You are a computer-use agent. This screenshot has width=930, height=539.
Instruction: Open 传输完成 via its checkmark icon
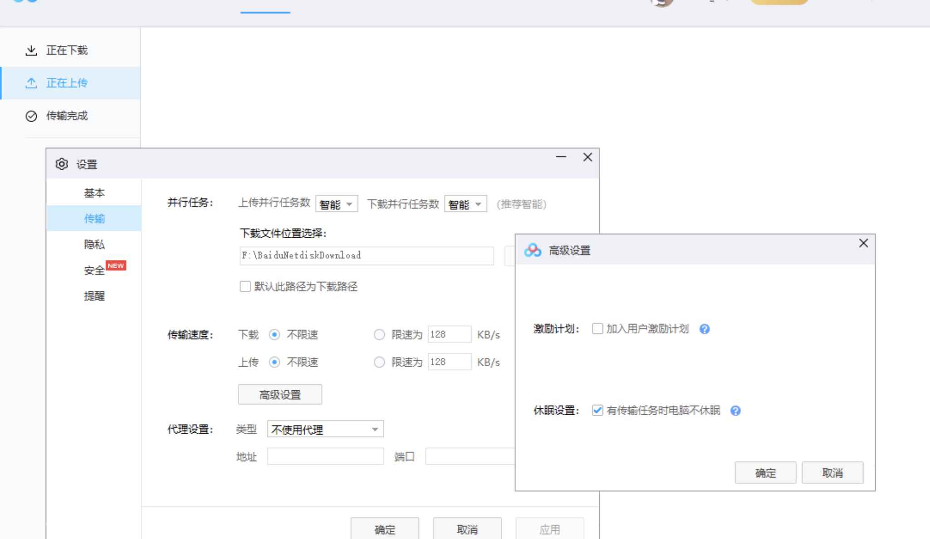point(31,117)
